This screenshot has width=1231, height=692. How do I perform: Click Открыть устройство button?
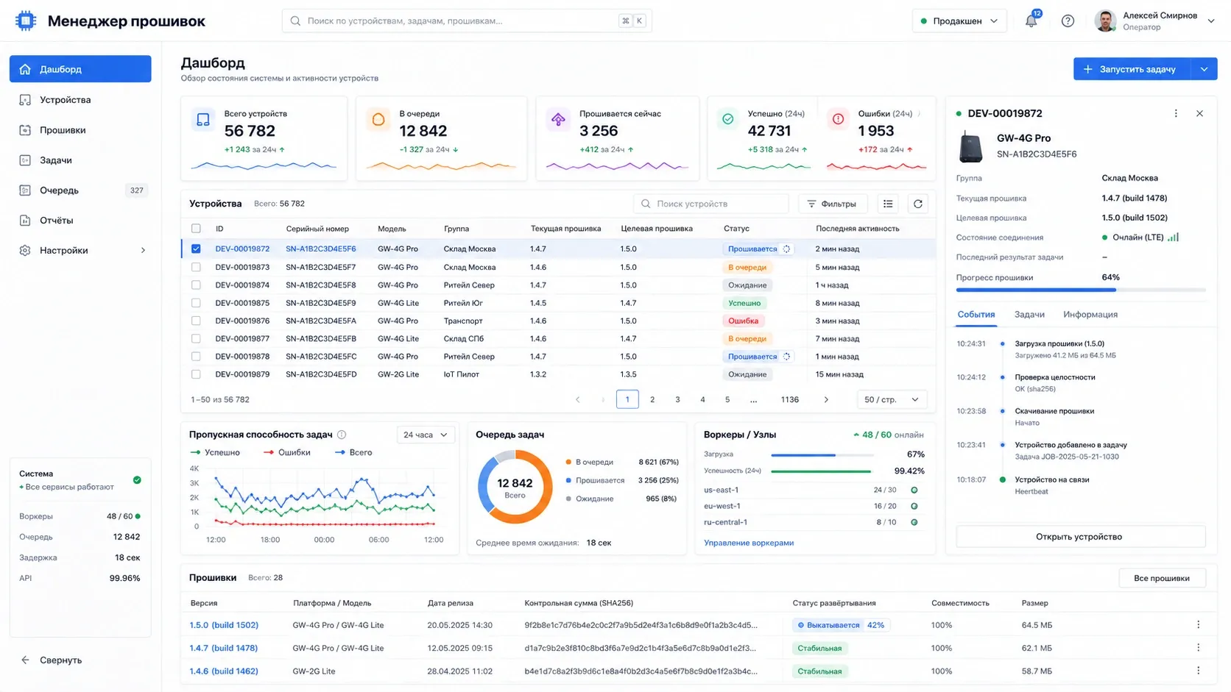coord(1081,536)
